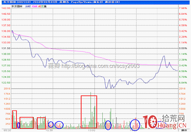The image size is (191, 132).
Task: Click the 0.00% percentage label
Action: tap(183, 48)
